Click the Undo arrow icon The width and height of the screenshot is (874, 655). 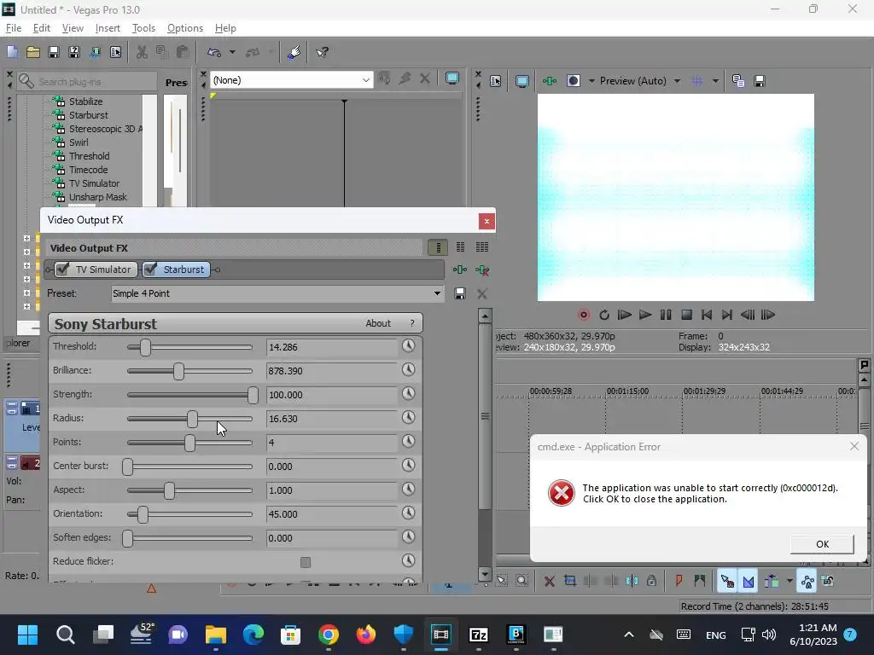(214, 52)
